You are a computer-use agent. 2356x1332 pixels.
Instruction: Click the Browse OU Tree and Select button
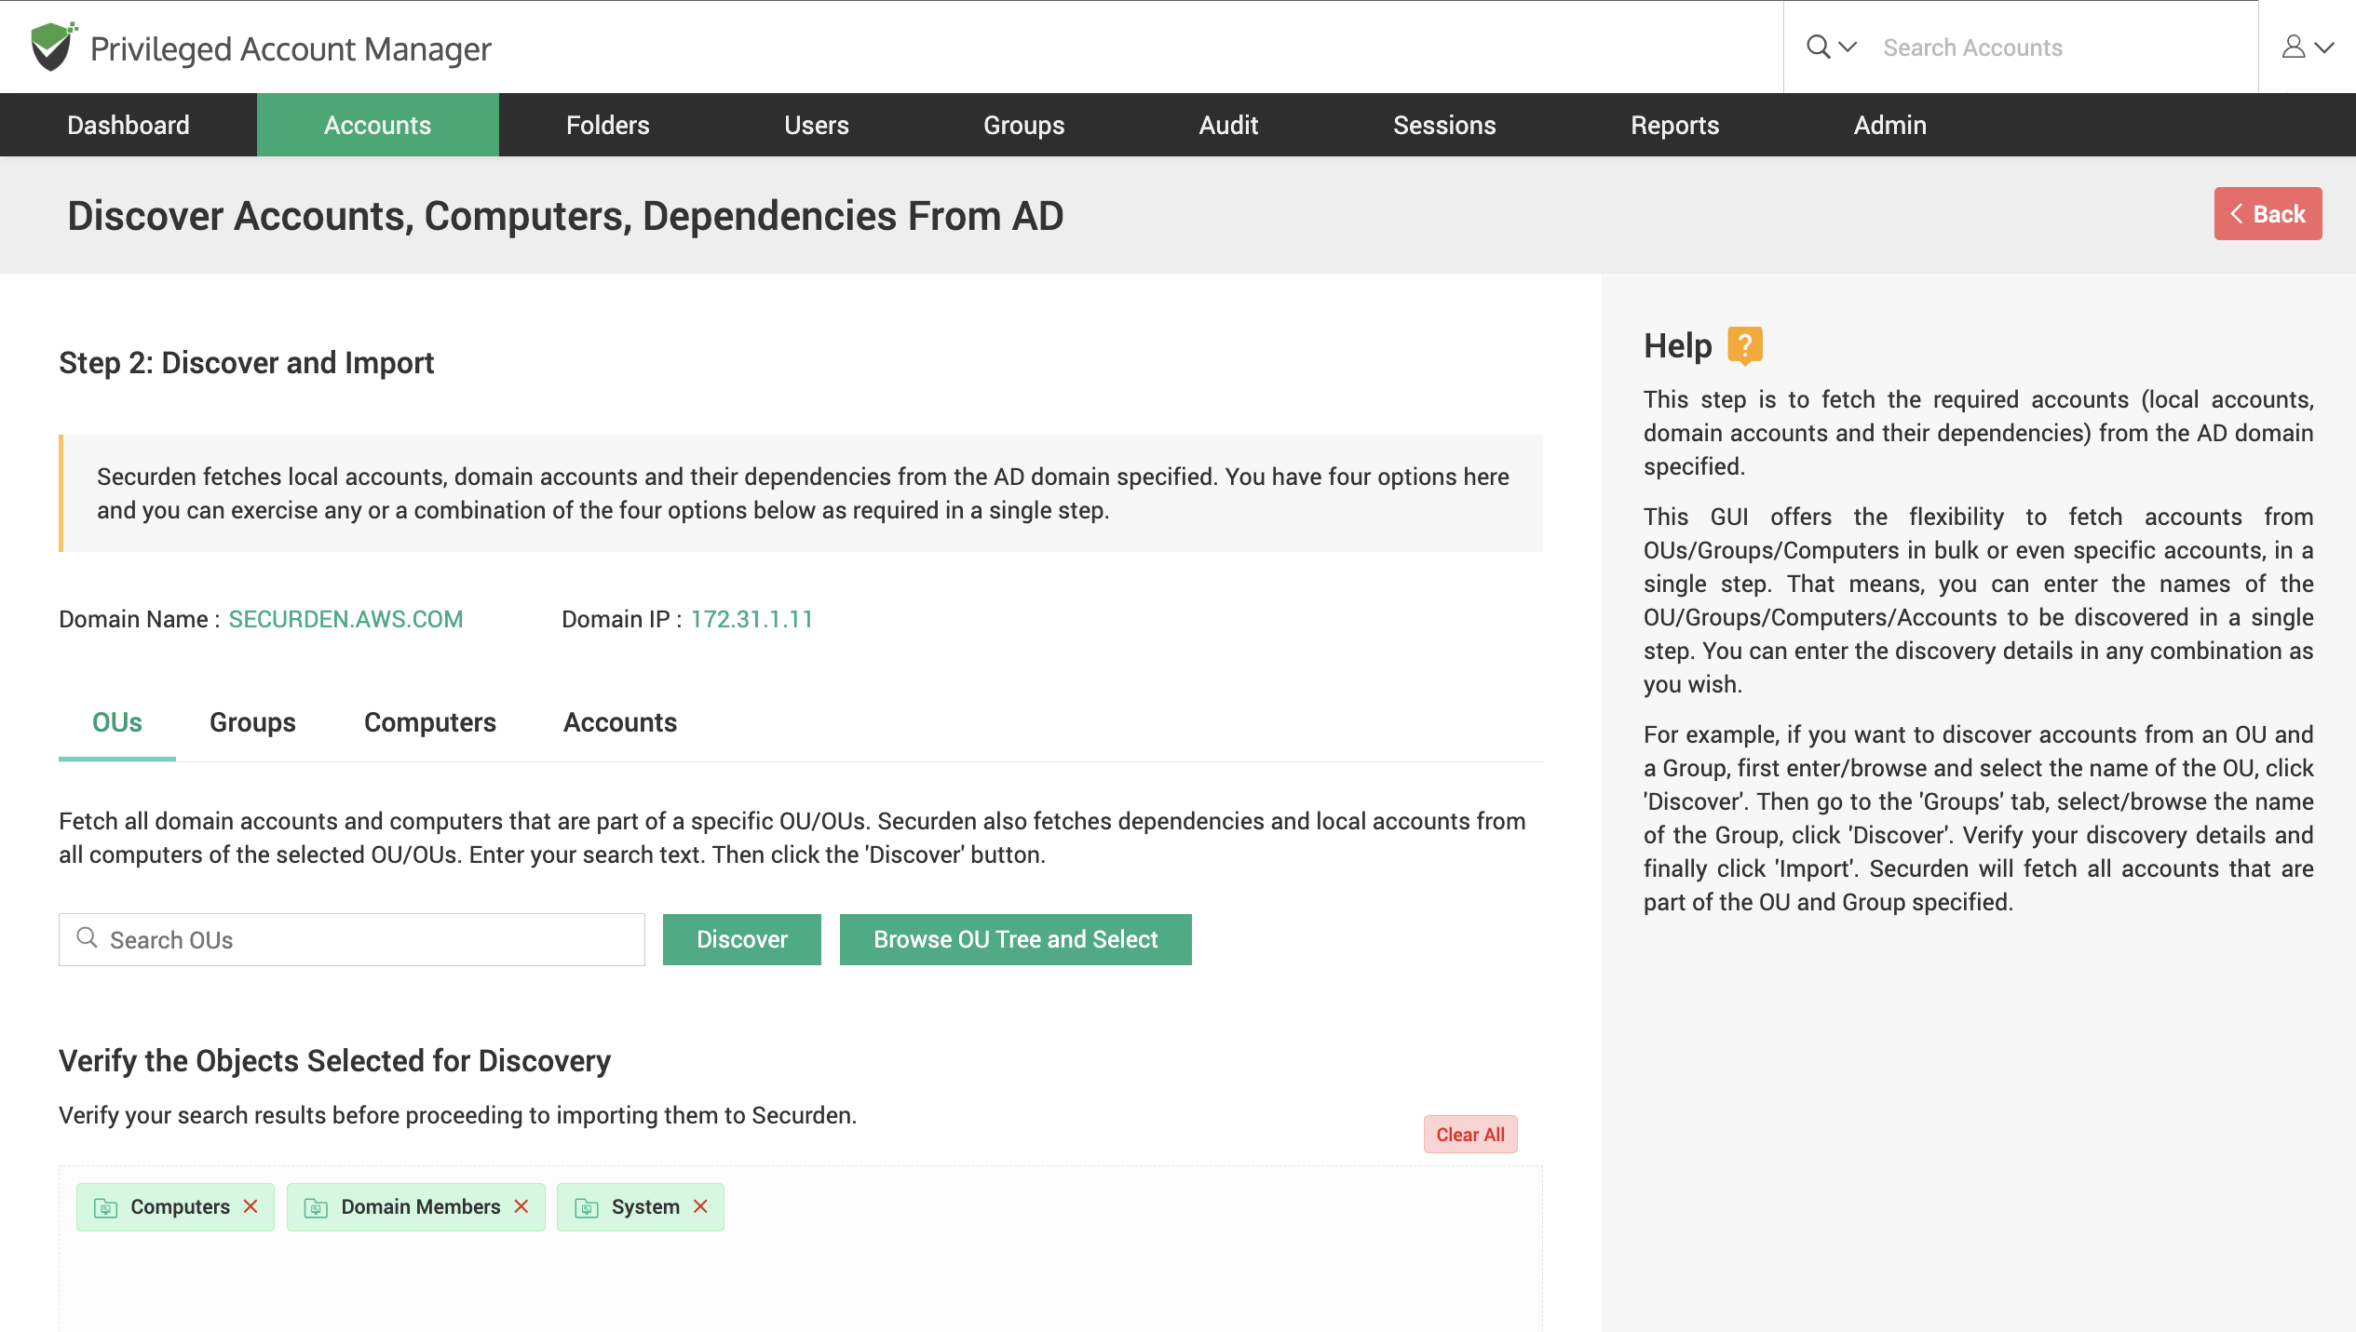pyautogui.click(x=1014, y=939)
